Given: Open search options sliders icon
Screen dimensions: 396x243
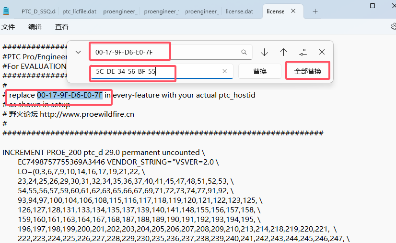Looking at the screenshot, I should 303,52.
